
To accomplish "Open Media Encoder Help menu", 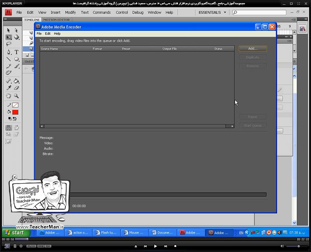I will 57,34.
